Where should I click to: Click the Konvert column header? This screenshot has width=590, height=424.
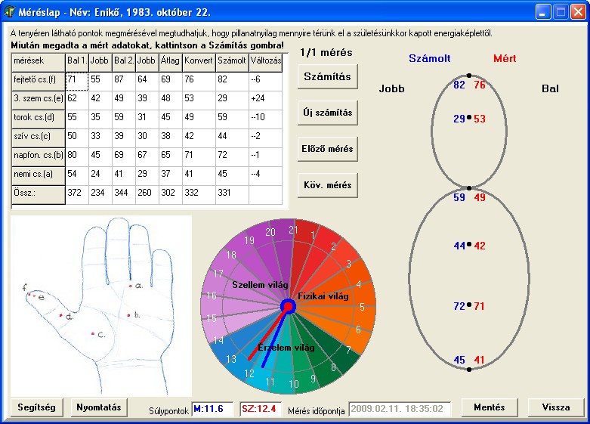[x=199, y=63]
